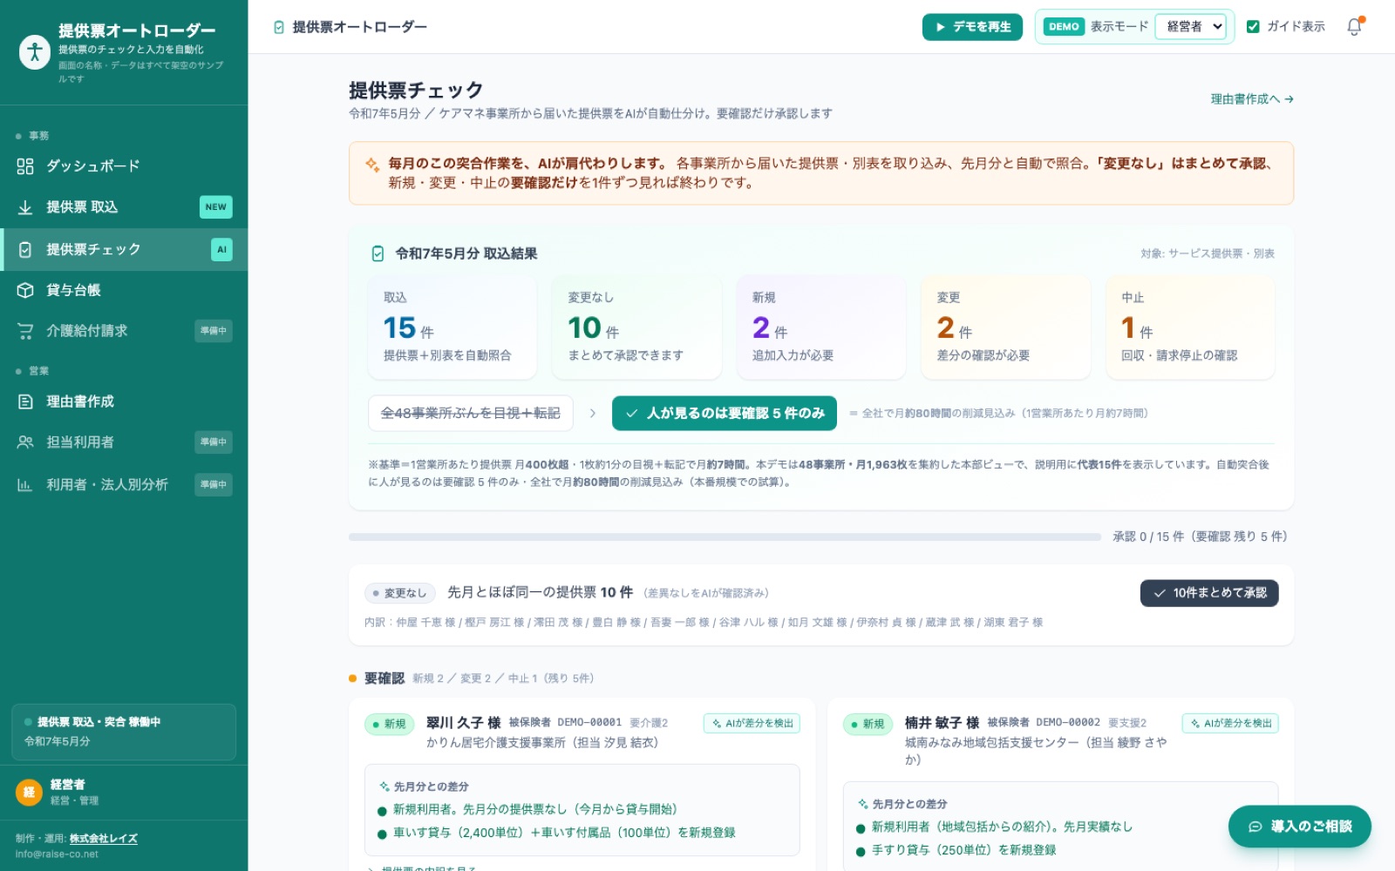Image resolution: width=1395 pixels, height=871 pixels.
Task: Open 理由書作成 in the sidebar
Action: click(124, 402)
